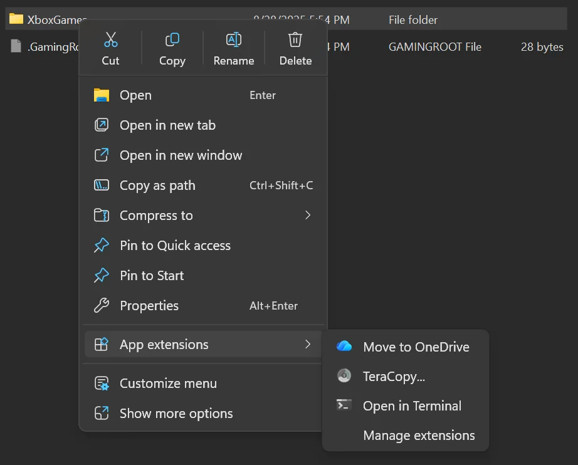This screenshot has height=465, width=578.
Task: Select TeraCopy... from the submenu
Action: click(x=406, y=376)
